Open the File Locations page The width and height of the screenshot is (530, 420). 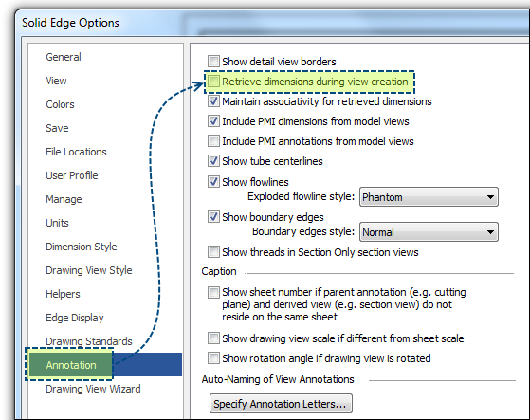[x=76, y=152]
